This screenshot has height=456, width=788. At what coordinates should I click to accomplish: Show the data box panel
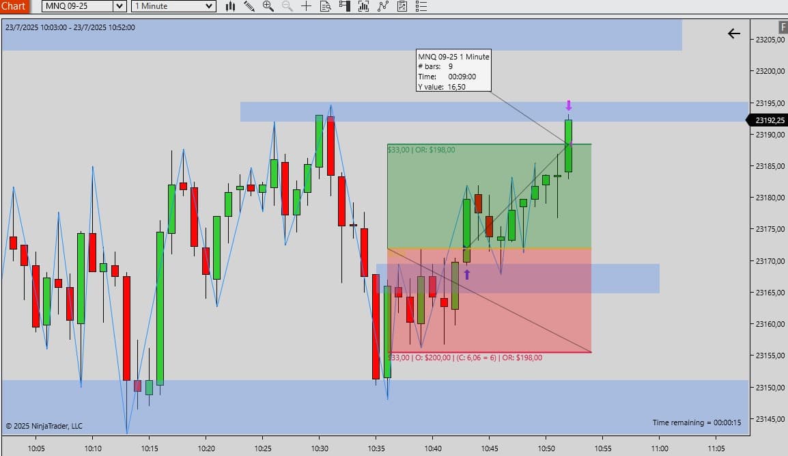(x=325, y=6)
